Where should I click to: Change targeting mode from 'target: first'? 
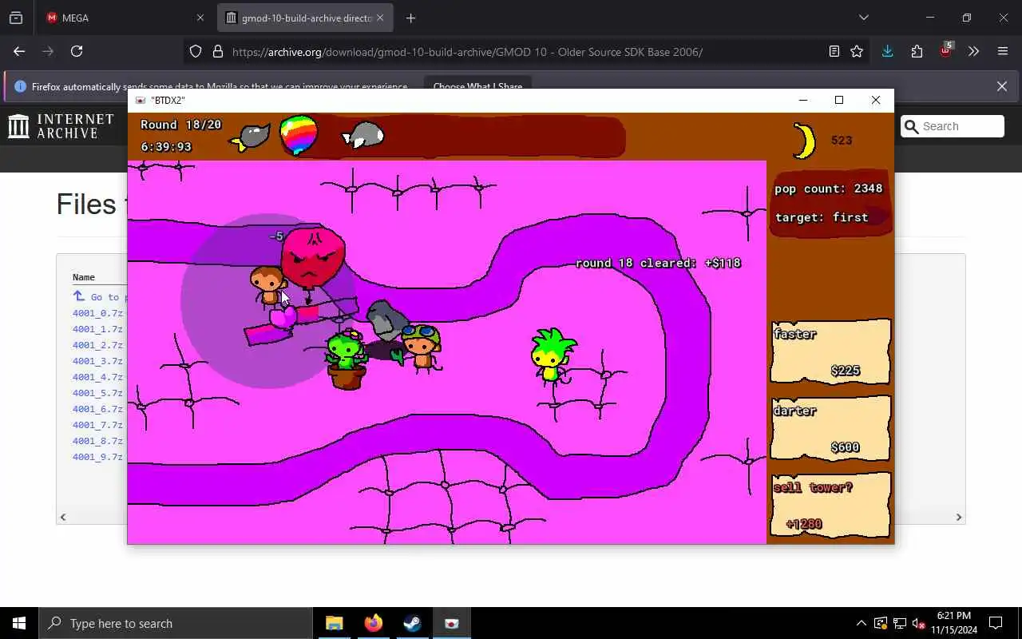(821, 217)
